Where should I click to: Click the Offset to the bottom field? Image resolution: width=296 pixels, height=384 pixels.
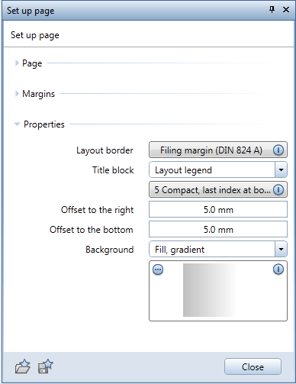click(x=218, y=229)
